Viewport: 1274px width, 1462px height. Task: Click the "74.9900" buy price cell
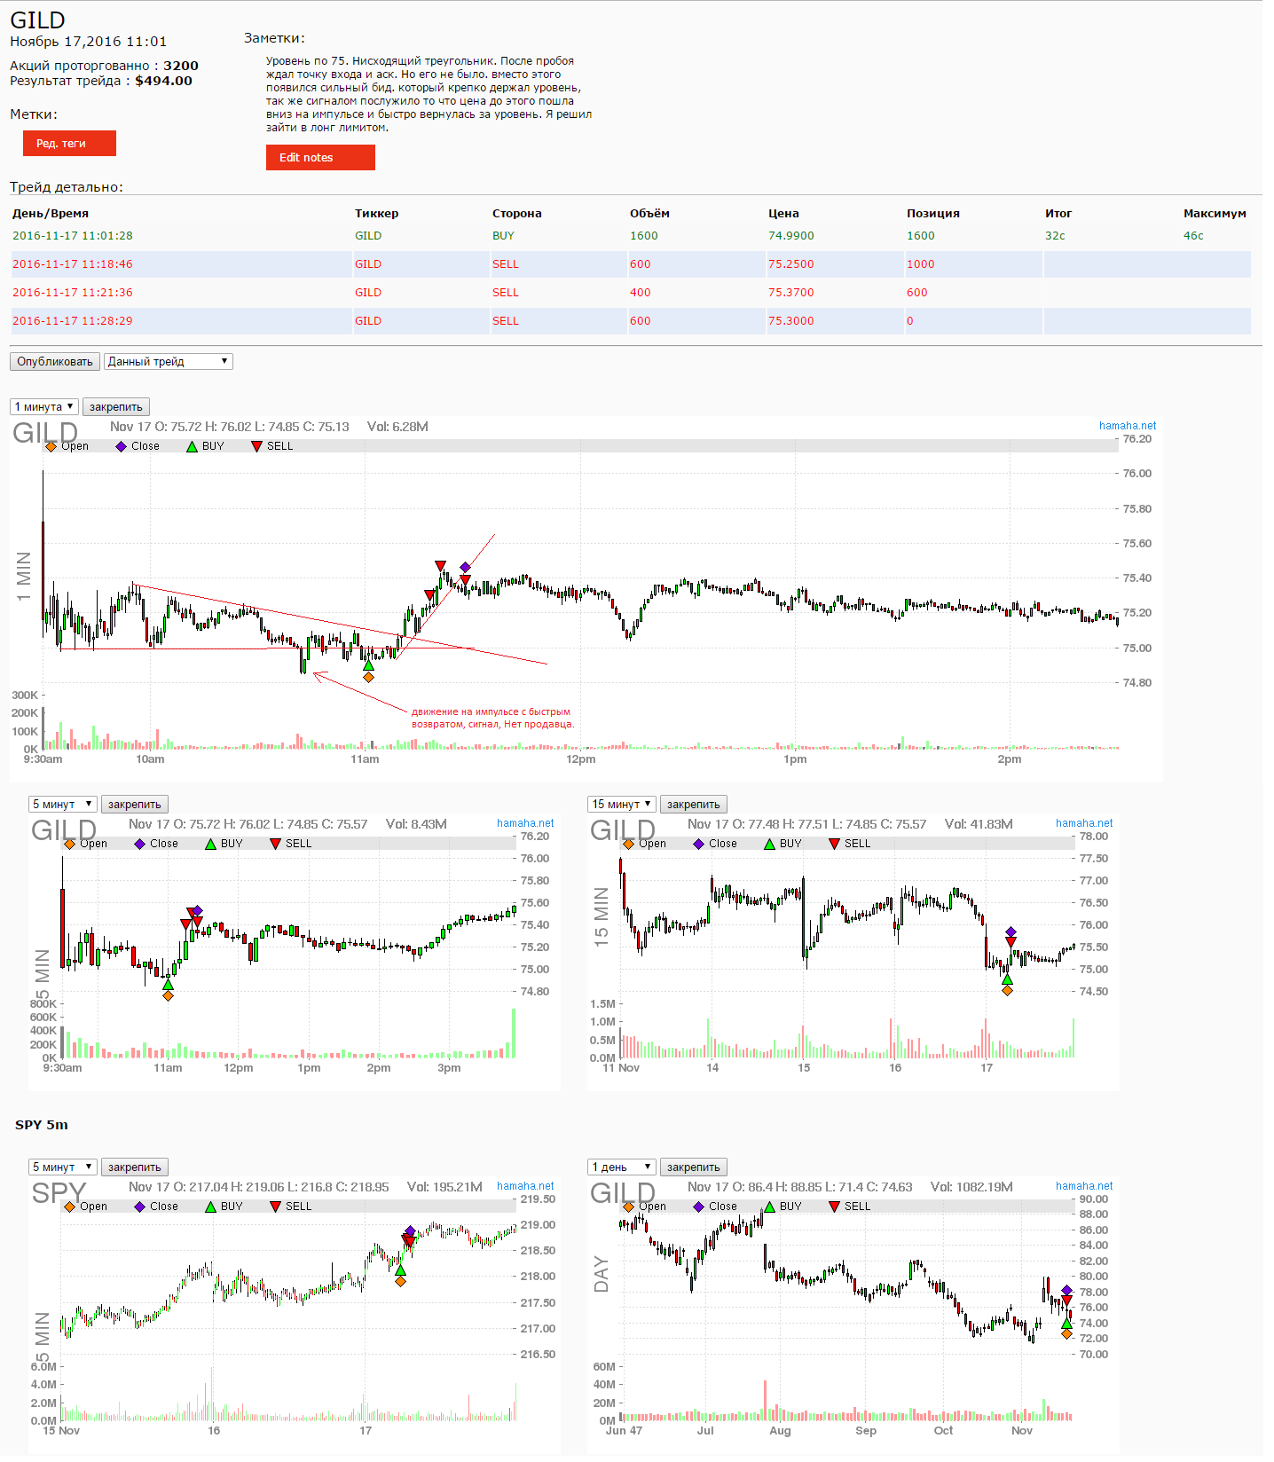point(791,236)
